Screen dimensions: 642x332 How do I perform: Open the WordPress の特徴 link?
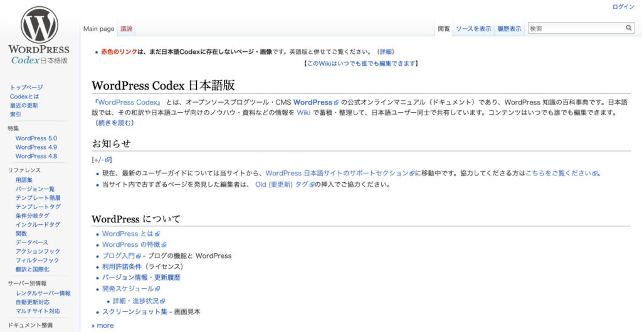(x=134, y=244)
